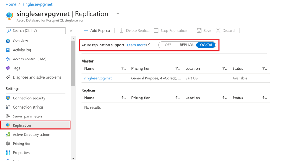The width and height of the screenshot is (288, 161).
Task: Click the sidebar scrollbar thumb
Action: (x=73, y=63)
